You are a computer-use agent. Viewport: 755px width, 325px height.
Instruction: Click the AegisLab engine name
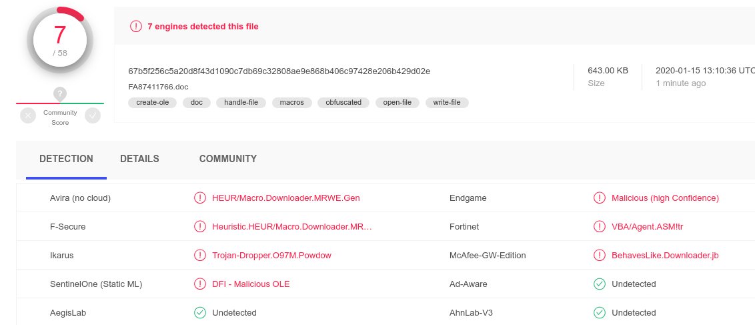pos(68,313)
